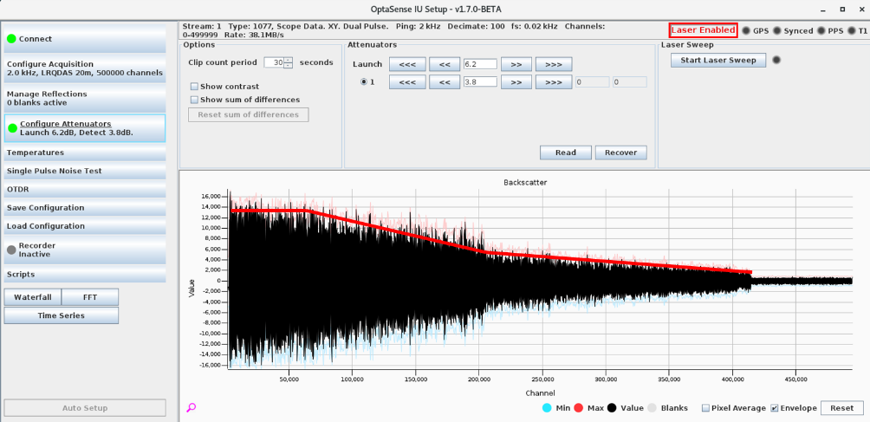Click the Waterfall button

[x=32, y=297]
